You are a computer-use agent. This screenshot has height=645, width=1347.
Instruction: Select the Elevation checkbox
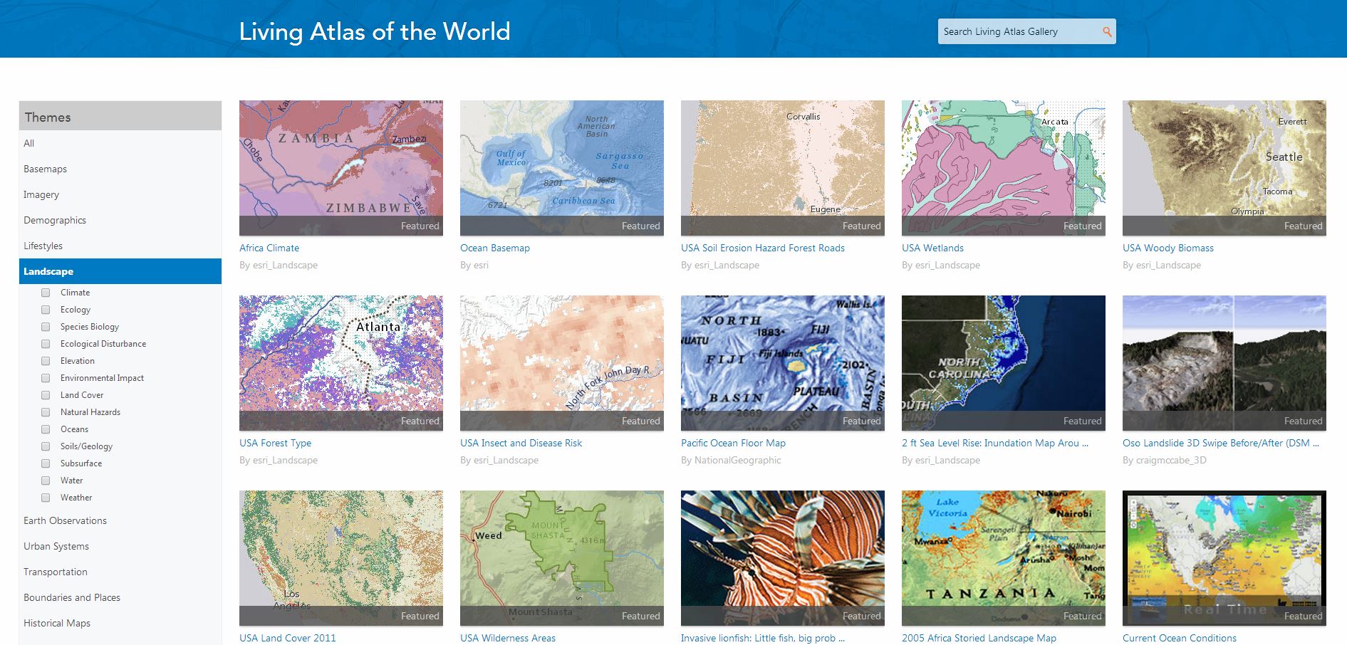(46, 361)
